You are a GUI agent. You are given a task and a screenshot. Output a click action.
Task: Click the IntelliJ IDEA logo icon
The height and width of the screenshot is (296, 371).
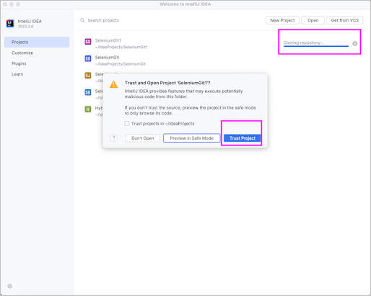(x=10, y=23)
